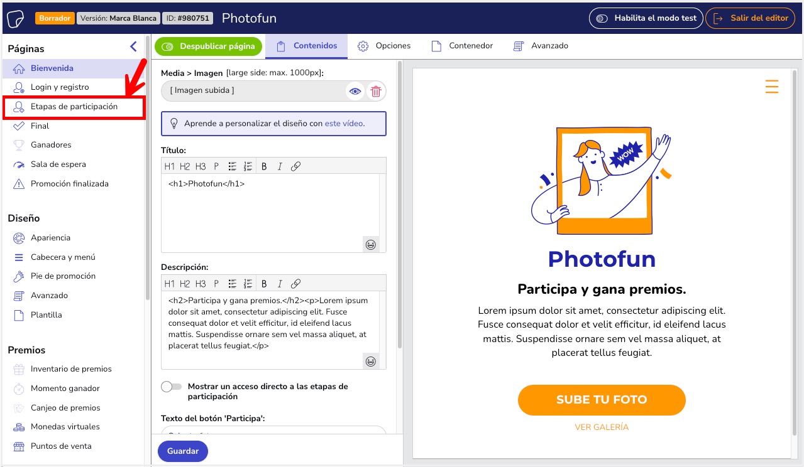Open the VER GALERÍA link in preview

tap(602, 427)
